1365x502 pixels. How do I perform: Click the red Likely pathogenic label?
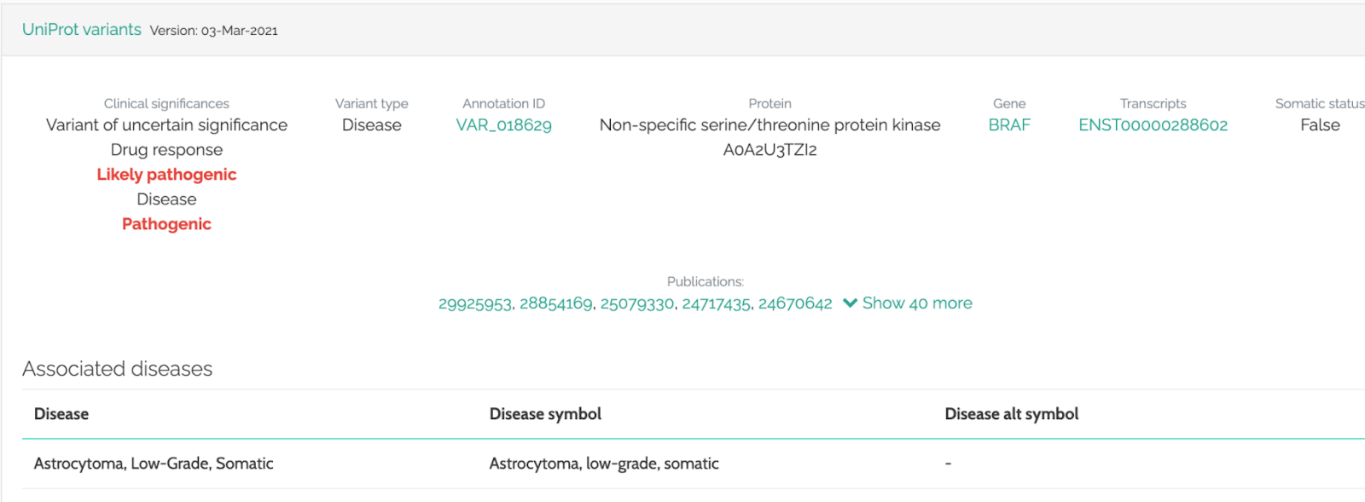[x=166, y=175]
